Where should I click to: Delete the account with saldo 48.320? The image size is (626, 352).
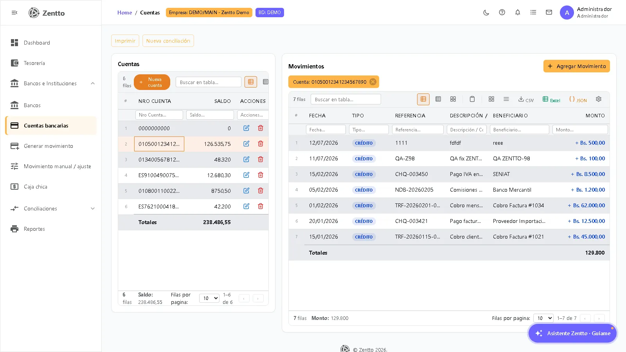coord(261,159)
